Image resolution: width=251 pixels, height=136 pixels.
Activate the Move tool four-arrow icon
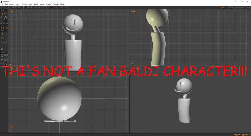[x=2, y=38]
